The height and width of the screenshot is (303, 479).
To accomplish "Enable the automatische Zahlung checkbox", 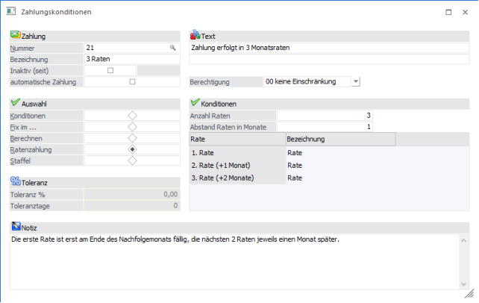I will 132,81.
